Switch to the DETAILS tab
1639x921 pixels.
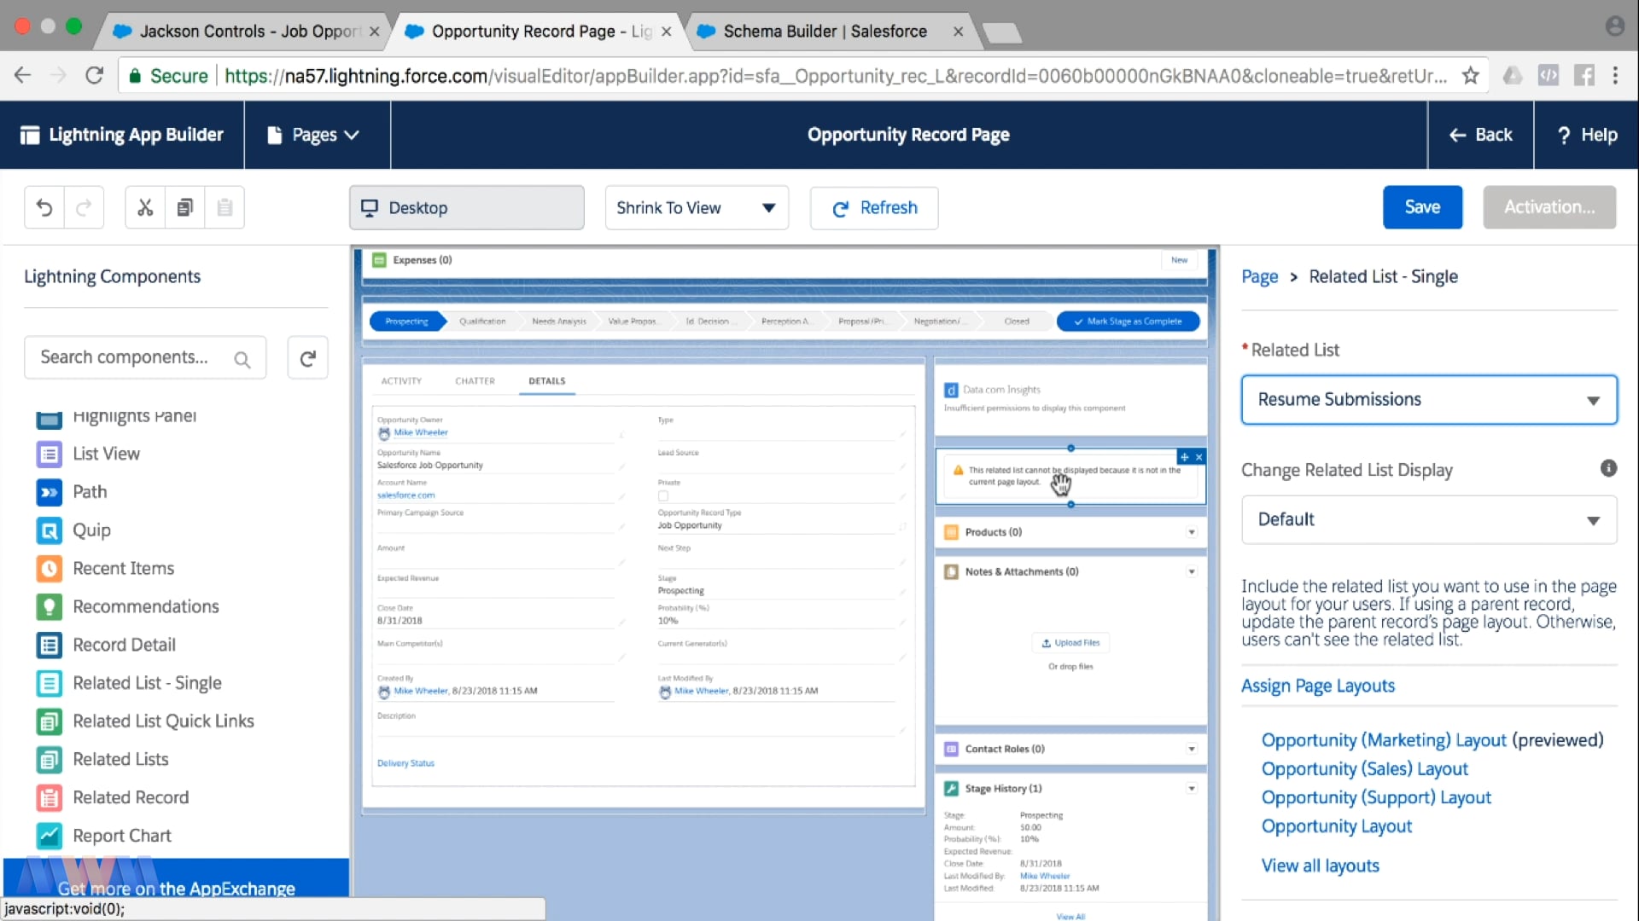point(544,380)
